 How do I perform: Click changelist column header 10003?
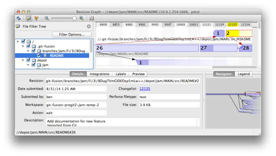coord(180,24)
